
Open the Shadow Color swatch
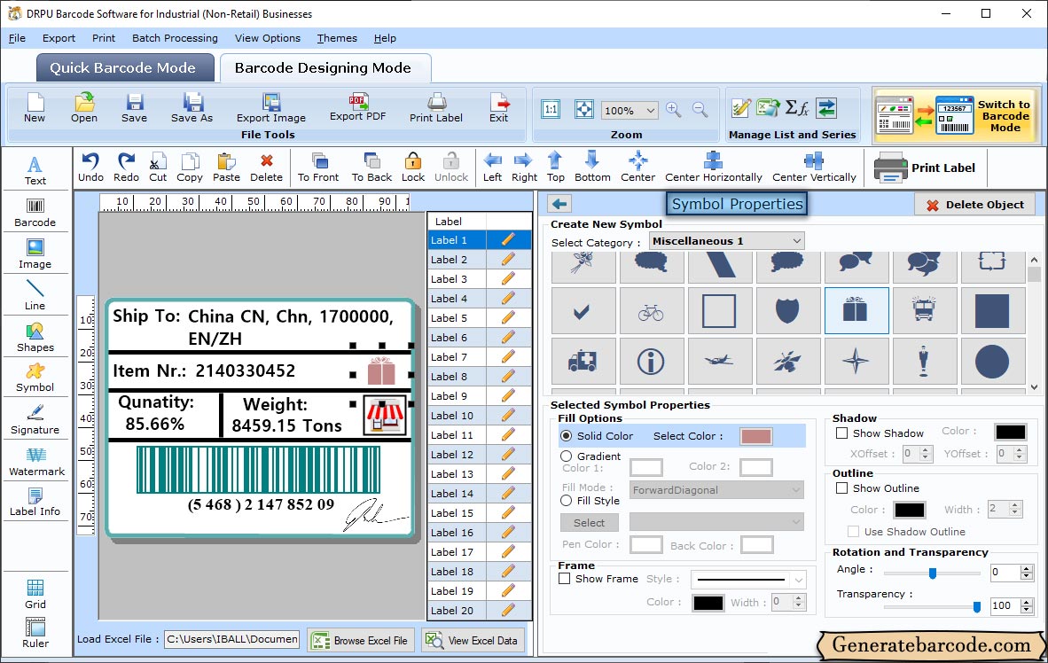tap(1010, 432)
